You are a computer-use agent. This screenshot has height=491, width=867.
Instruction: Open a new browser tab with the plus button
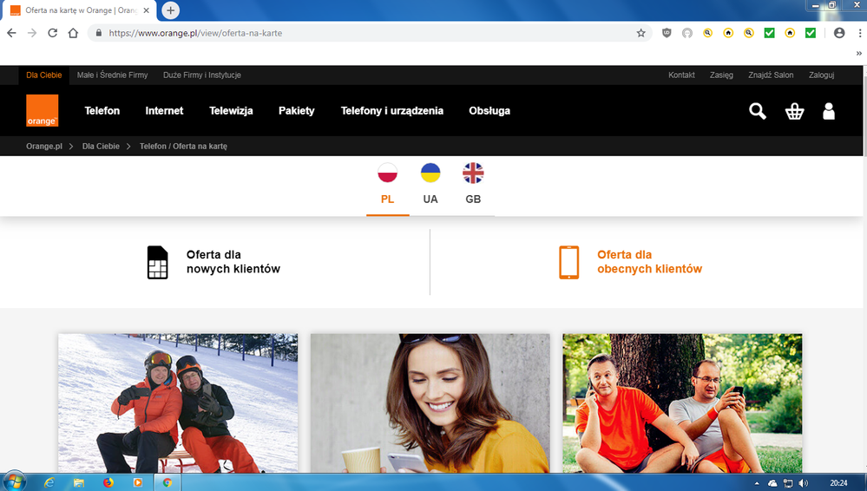point(170,10)
